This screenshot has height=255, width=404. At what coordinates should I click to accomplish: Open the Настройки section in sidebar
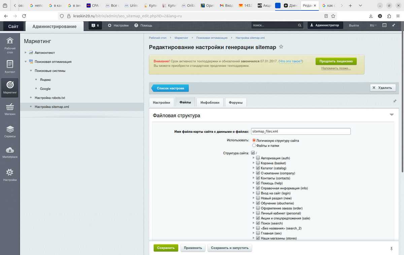[10, 174]
